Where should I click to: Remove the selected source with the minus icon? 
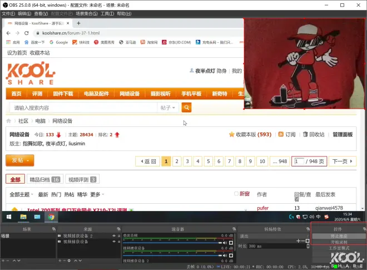(x=64, y=261)
